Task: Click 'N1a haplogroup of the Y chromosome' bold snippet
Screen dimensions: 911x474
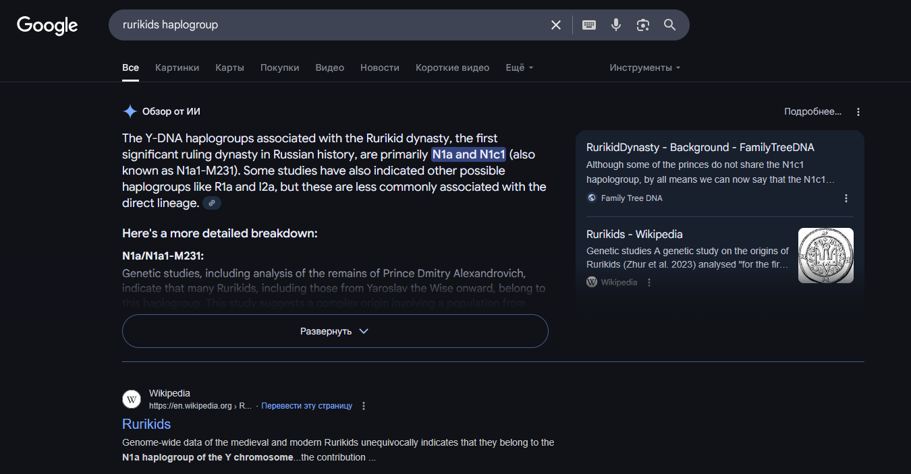Action: pos(208,457)
